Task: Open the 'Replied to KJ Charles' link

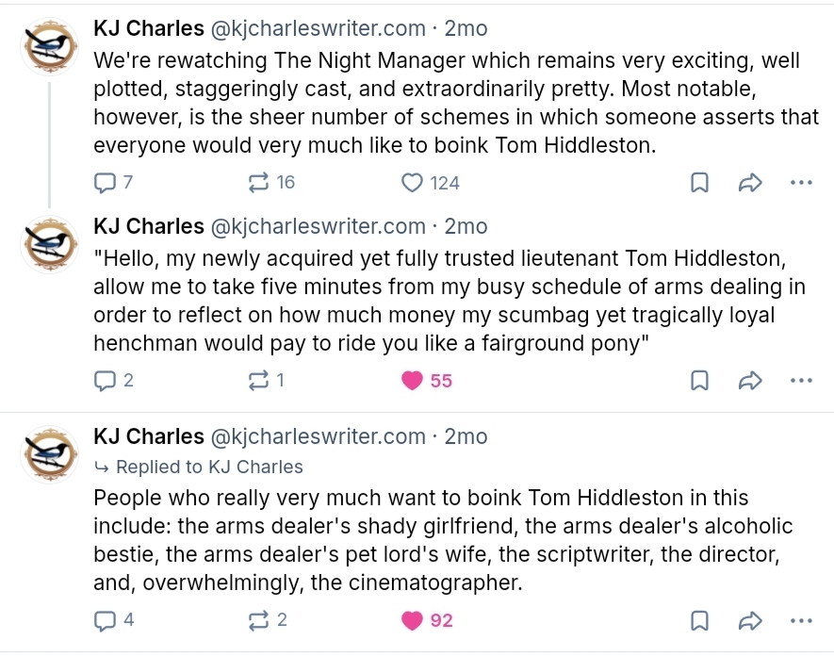Action: (208, 467)
